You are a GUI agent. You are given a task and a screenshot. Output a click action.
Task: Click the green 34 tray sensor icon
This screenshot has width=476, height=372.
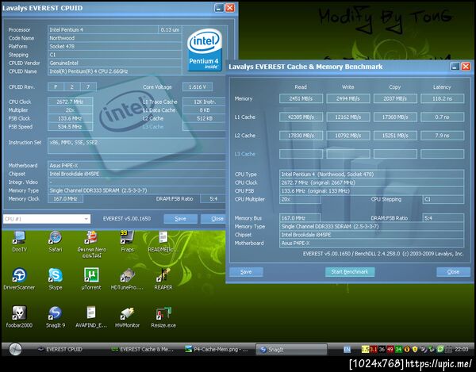[398, 350]
